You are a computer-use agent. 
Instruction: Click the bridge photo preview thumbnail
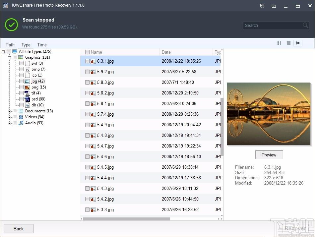coord(269,114)
